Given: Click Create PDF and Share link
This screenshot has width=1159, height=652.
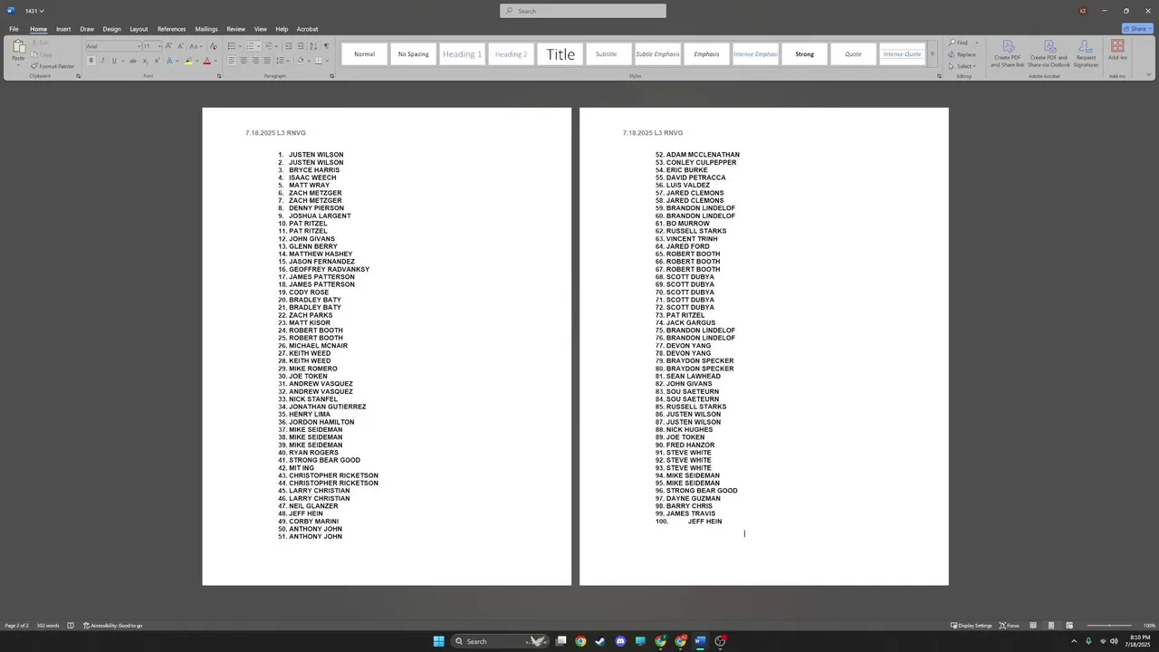Looking at the screenshot, I should pyautogui.click(x=1007, y=53).
